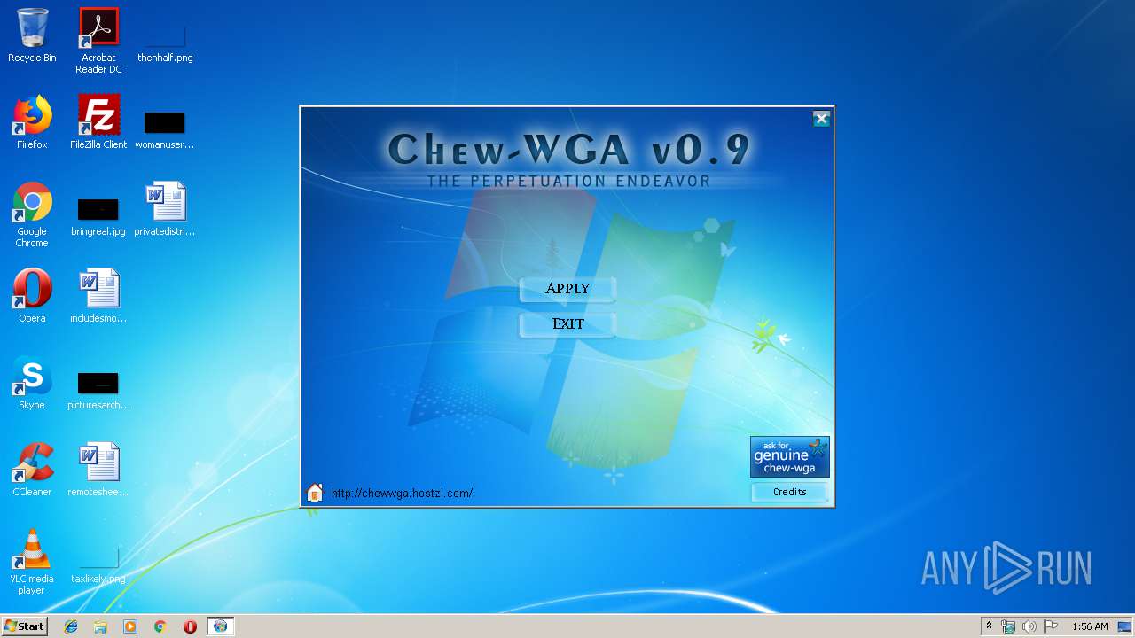Click the volume speaker tray icon
The width and height of the screenshot is (1135, 638).
(1029, 626)
